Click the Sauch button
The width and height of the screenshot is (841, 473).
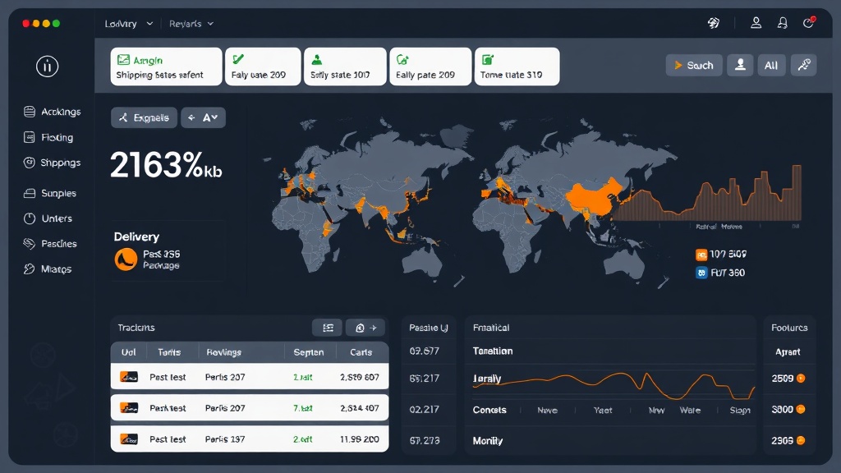point(694,65)
